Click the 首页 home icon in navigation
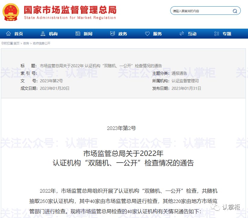 8,34
